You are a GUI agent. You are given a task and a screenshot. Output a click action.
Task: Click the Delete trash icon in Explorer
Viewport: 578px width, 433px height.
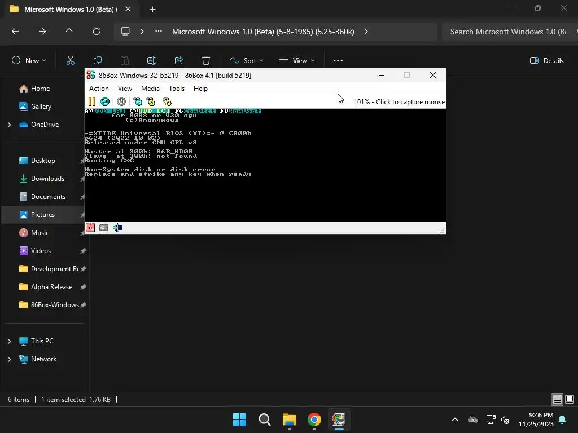206,61
